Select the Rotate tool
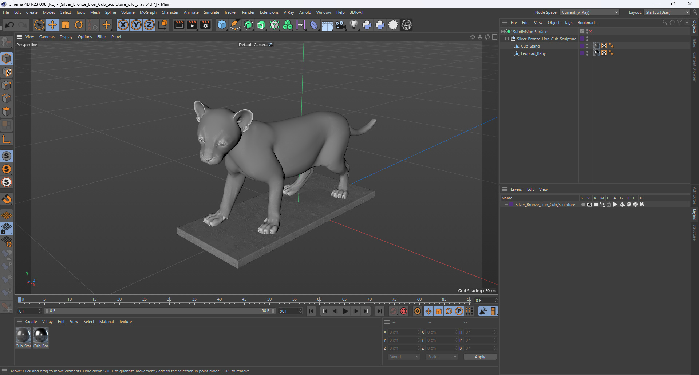The height and width of the screenshot is (375, 699). point(79,25)
